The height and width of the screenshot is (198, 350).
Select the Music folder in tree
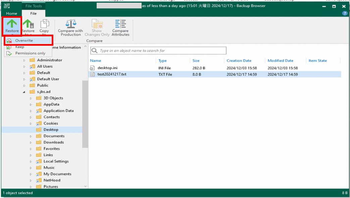tap(49, 167)
